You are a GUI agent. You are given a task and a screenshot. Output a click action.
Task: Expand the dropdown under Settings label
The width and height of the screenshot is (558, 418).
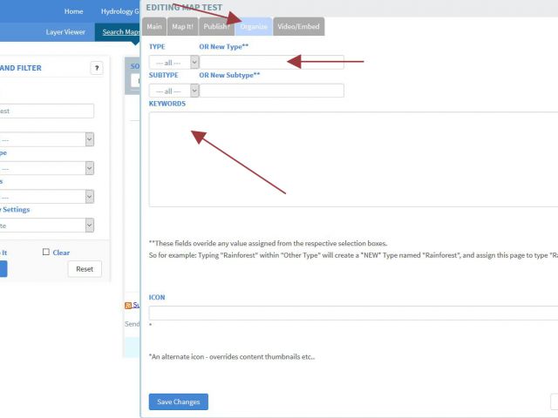coord(46,226)
